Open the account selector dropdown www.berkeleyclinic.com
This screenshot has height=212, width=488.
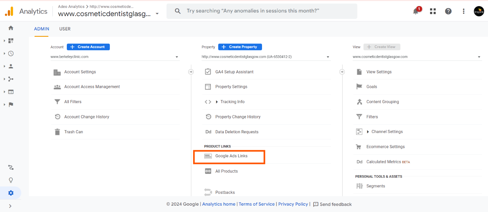pyautogui.click(x=115, y=57)
